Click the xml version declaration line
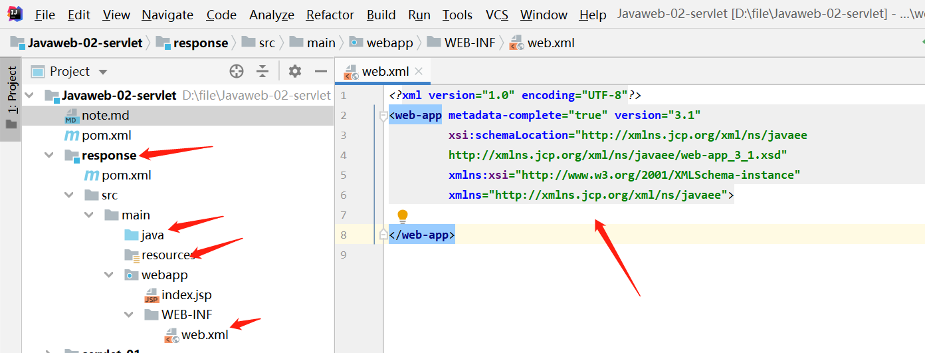 click(x=514, y=95)
